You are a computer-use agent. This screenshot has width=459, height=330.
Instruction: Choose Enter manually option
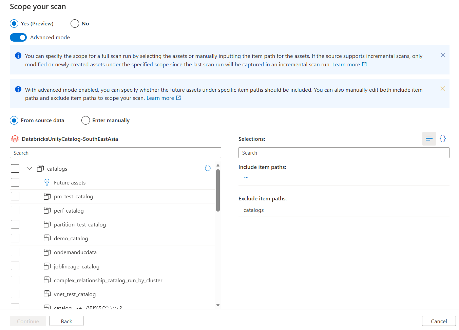[85, 120]
